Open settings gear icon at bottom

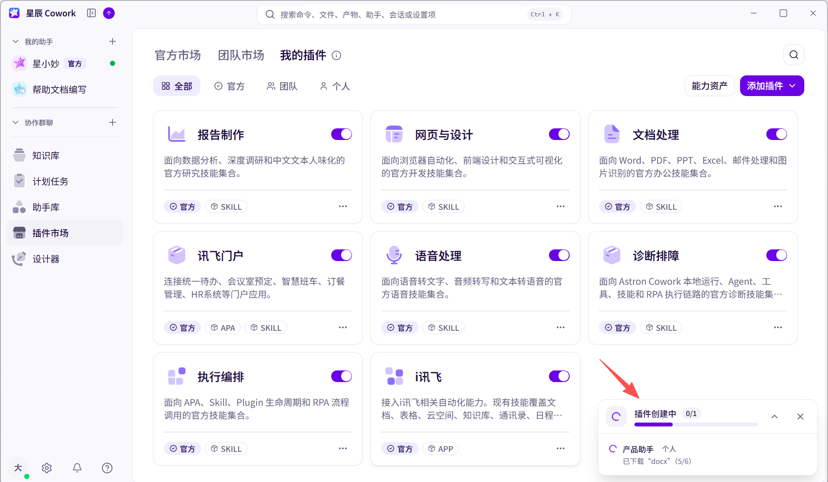(47, 468)
